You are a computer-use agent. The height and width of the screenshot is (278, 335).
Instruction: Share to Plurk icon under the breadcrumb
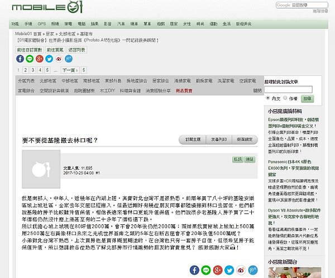point(69,59)
